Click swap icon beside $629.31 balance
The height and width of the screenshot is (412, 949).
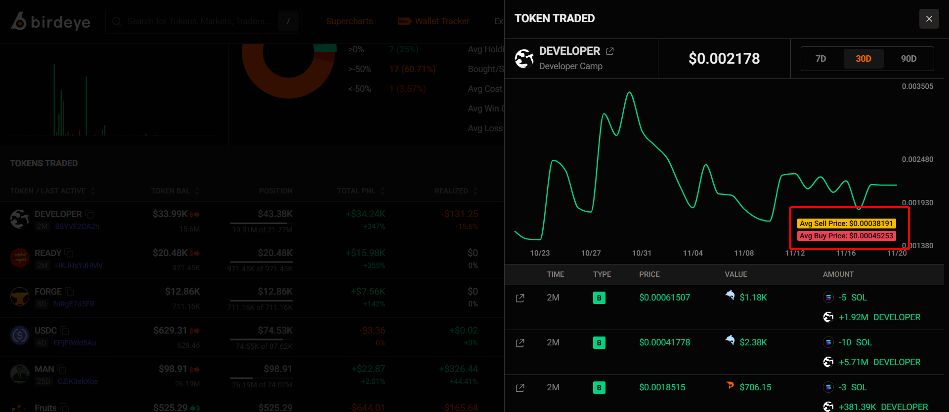tap(195, 331)
